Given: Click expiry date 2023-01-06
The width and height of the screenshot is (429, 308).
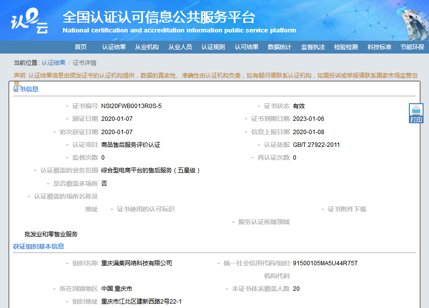Looking at the screenshot, I should (x=308, y=119).
